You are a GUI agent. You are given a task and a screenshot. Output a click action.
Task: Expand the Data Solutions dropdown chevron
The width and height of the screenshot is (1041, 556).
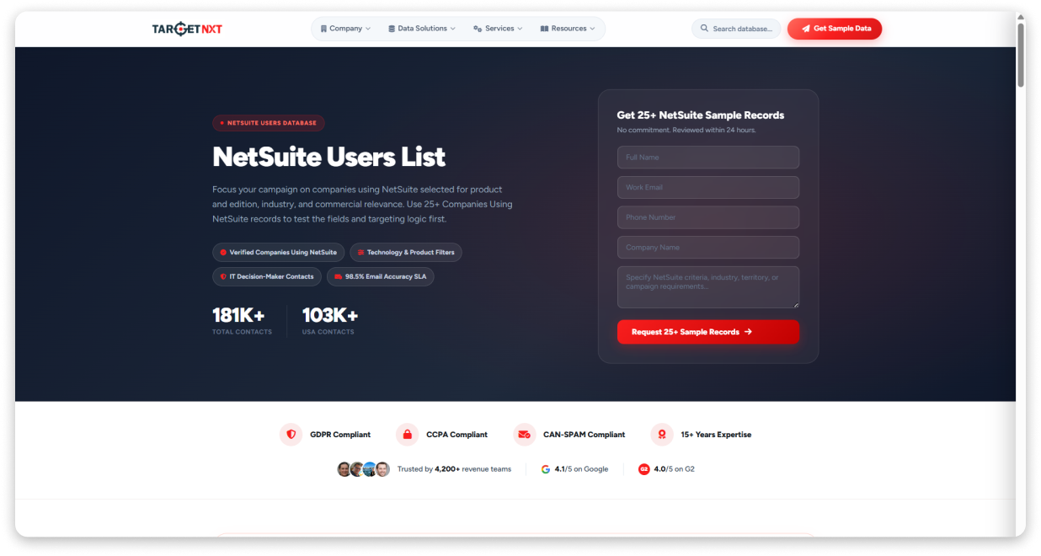453,29
